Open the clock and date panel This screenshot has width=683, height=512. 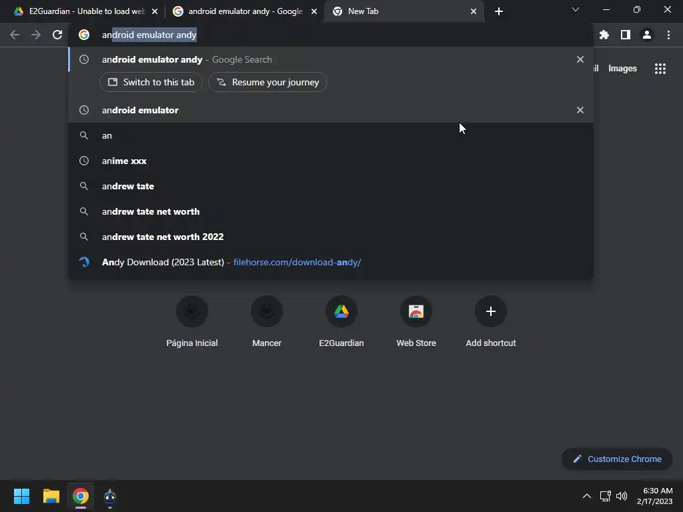655,496
